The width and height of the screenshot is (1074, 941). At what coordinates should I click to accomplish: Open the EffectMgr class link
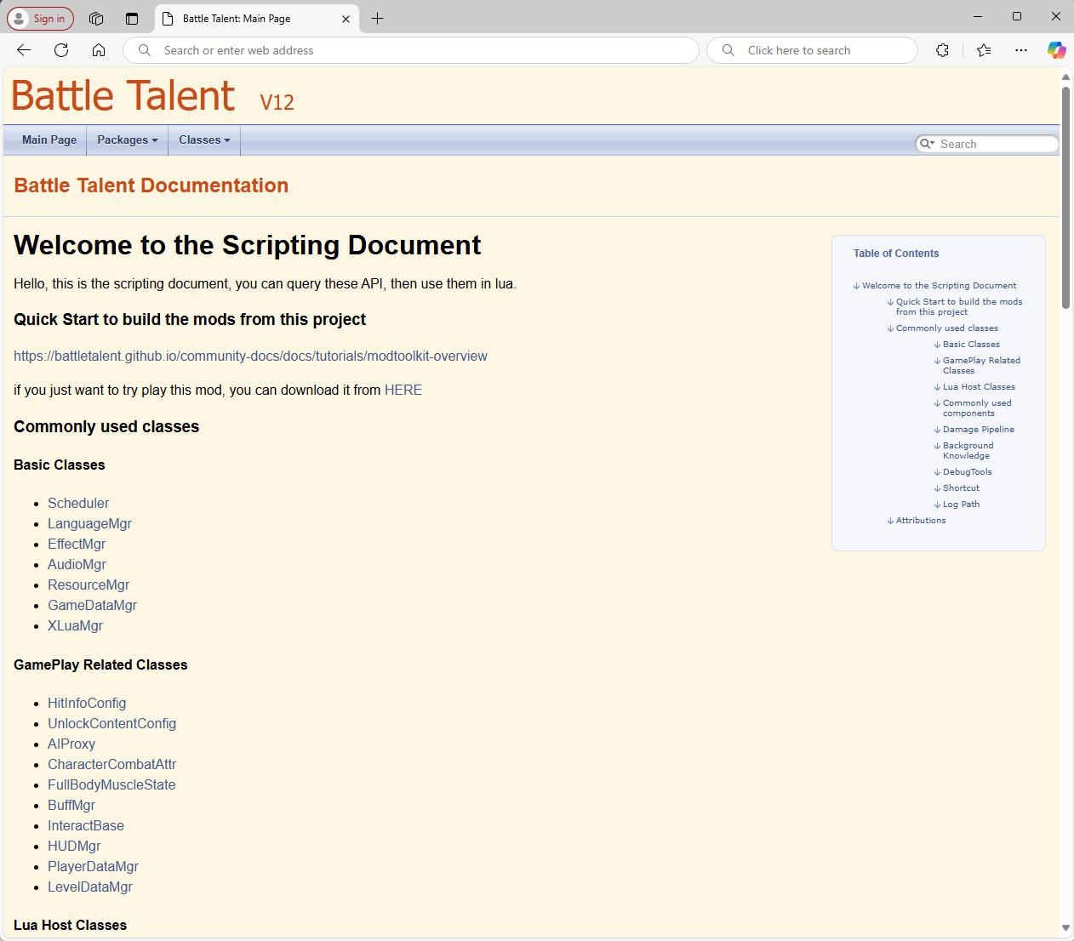tap(77, 544)
